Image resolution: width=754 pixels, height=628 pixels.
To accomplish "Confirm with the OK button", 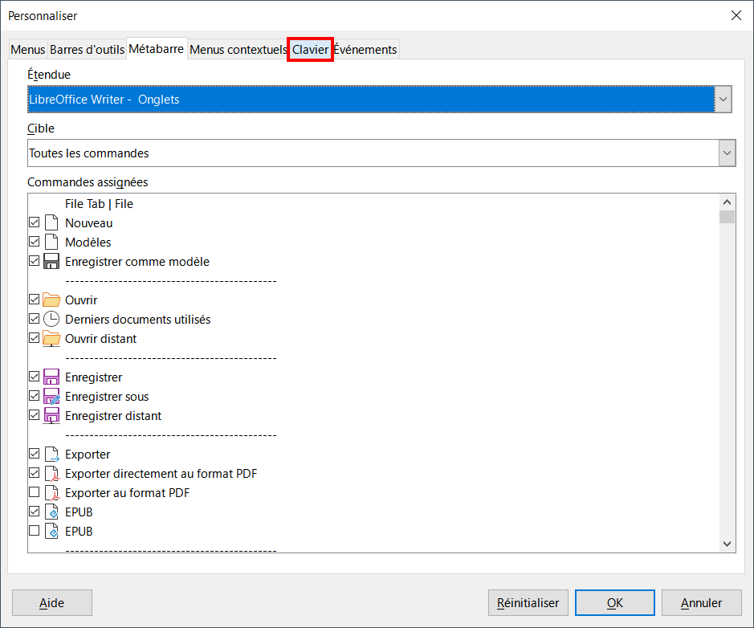I will click(x=614, y=602).
